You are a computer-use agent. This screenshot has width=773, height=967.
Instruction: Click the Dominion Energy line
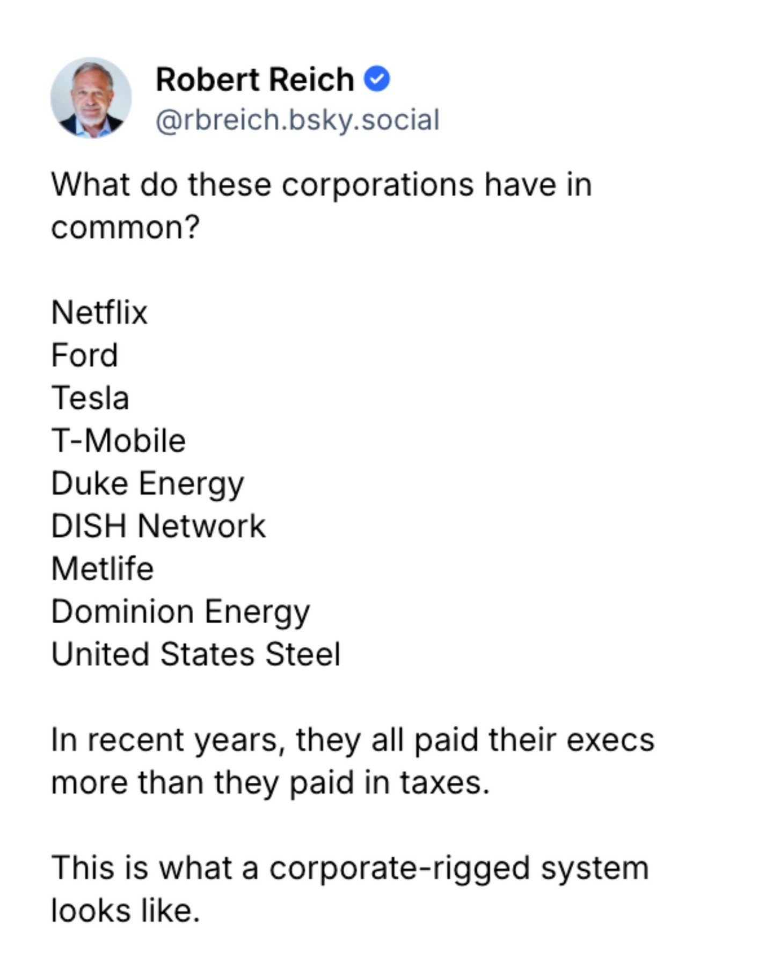point(180,611)
